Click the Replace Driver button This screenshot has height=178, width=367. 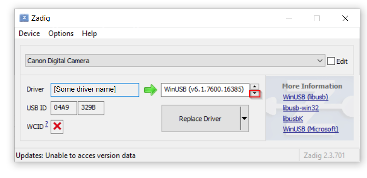point(201,119)
